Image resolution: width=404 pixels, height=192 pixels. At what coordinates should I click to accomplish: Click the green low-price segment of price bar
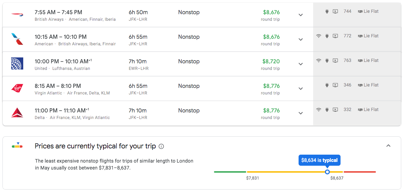click(230, 172)
